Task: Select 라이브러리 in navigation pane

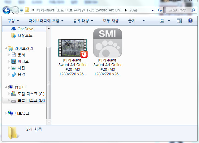Action: tap(24, 48)
